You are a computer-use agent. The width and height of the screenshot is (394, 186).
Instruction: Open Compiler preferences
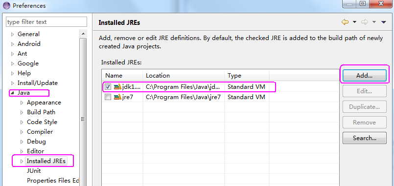pos(40,132)
